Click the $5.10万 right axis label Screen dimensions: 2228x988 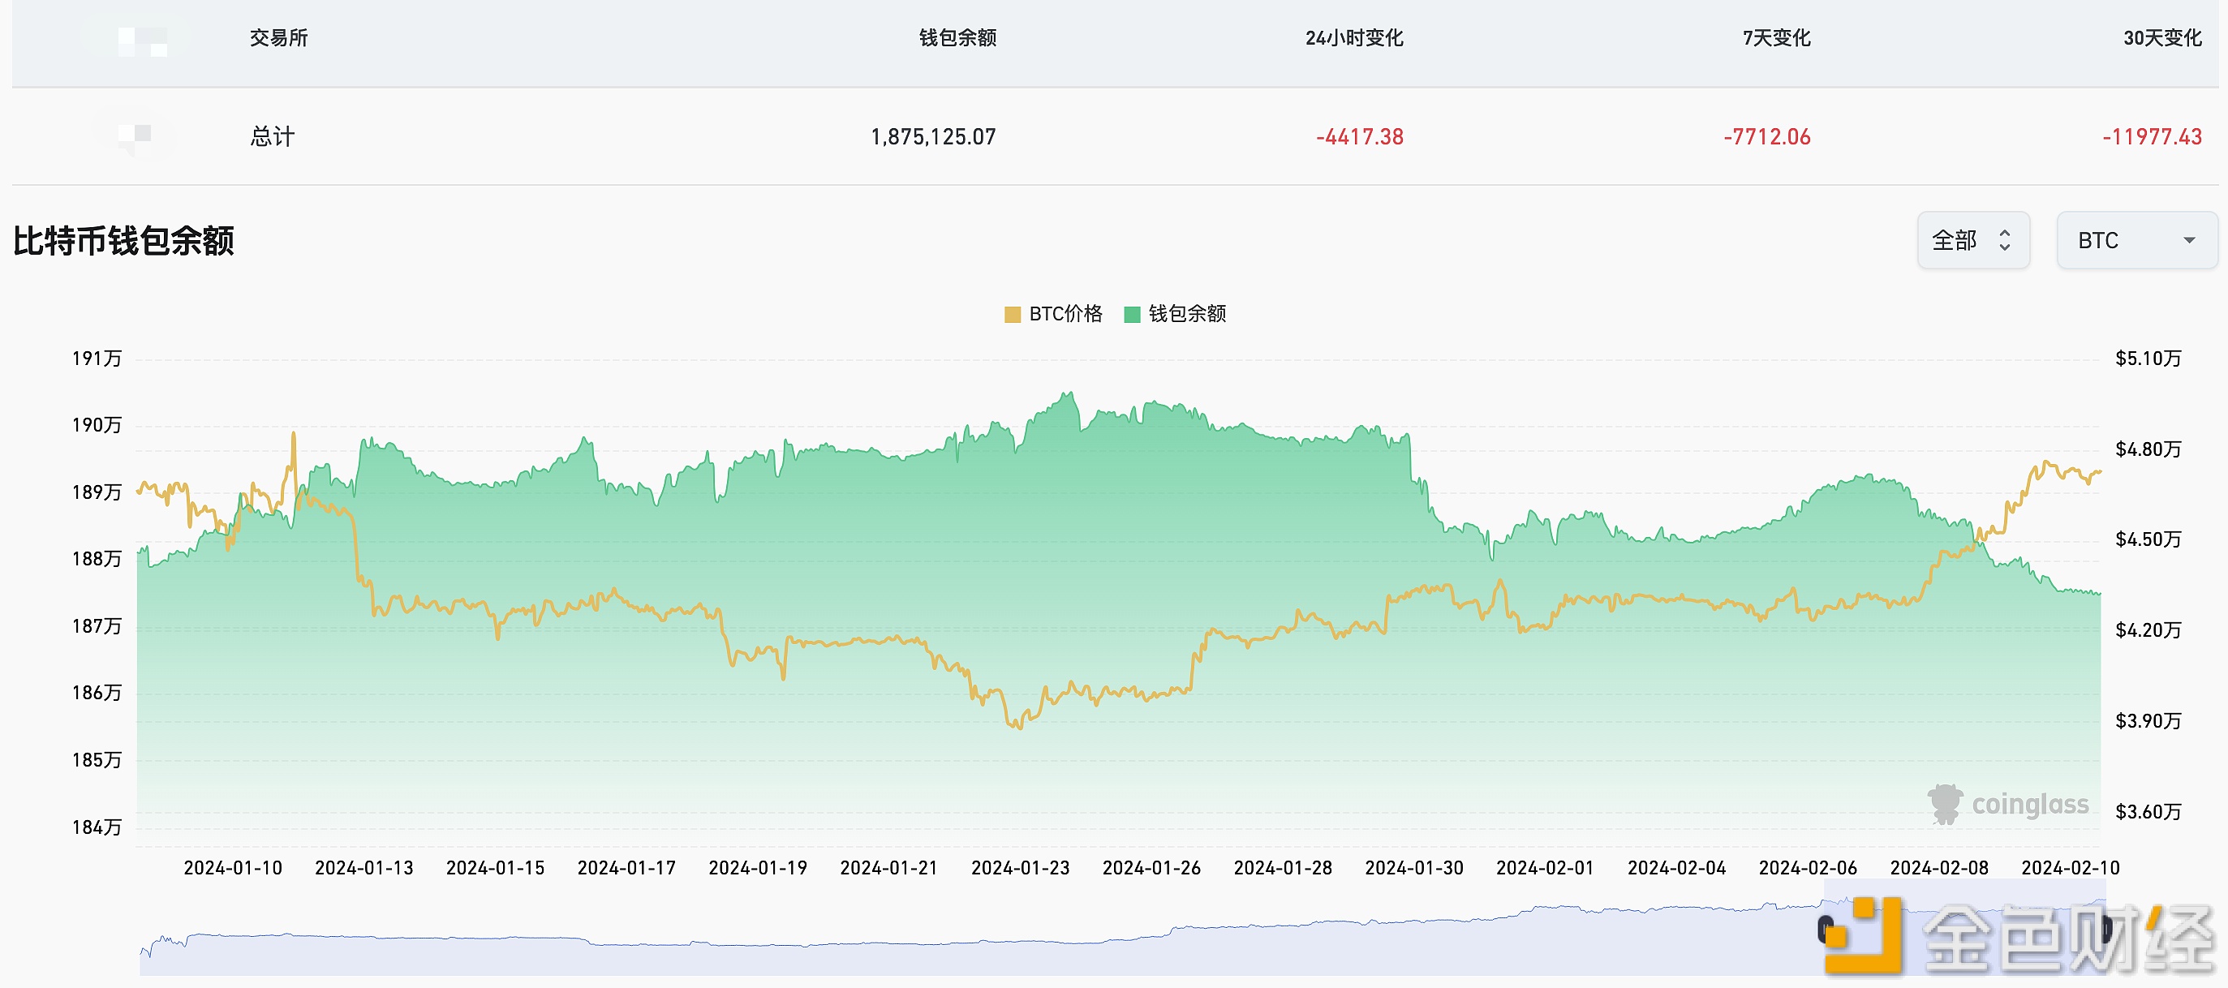point(2148,358)
